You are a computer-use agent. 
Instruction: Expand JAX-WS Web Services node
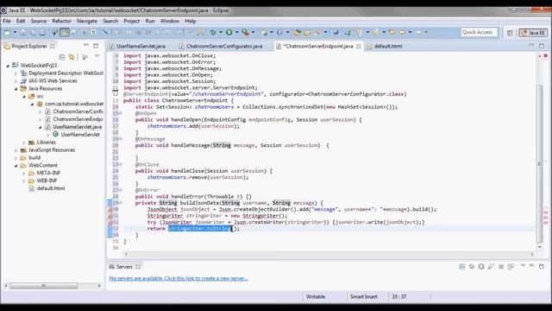16,81
